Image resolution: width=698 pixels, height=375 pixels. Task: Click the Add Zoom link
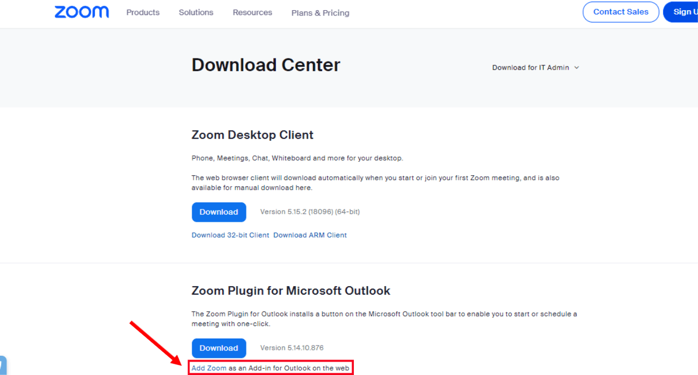pos(209,368)
